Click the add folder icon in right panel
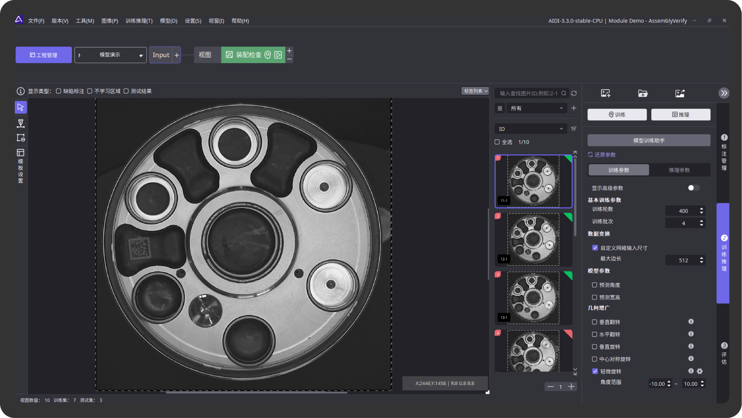 tap(643, 93)
